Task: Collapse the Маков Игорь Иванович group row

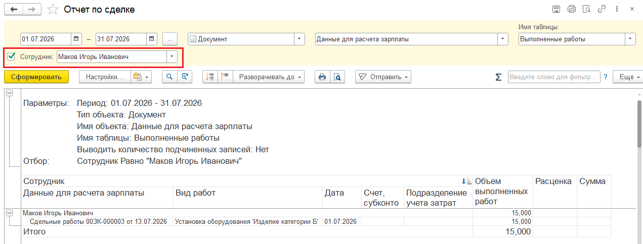Action: (9, 213)
